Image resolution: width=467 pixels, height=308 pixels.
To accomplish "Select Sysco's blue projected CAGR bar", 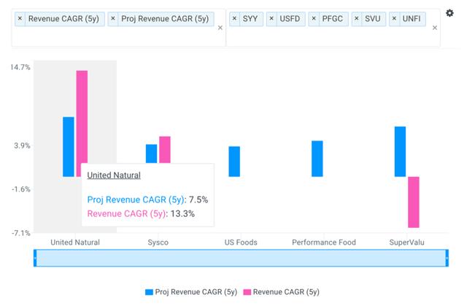I will (x=151, y=154).
